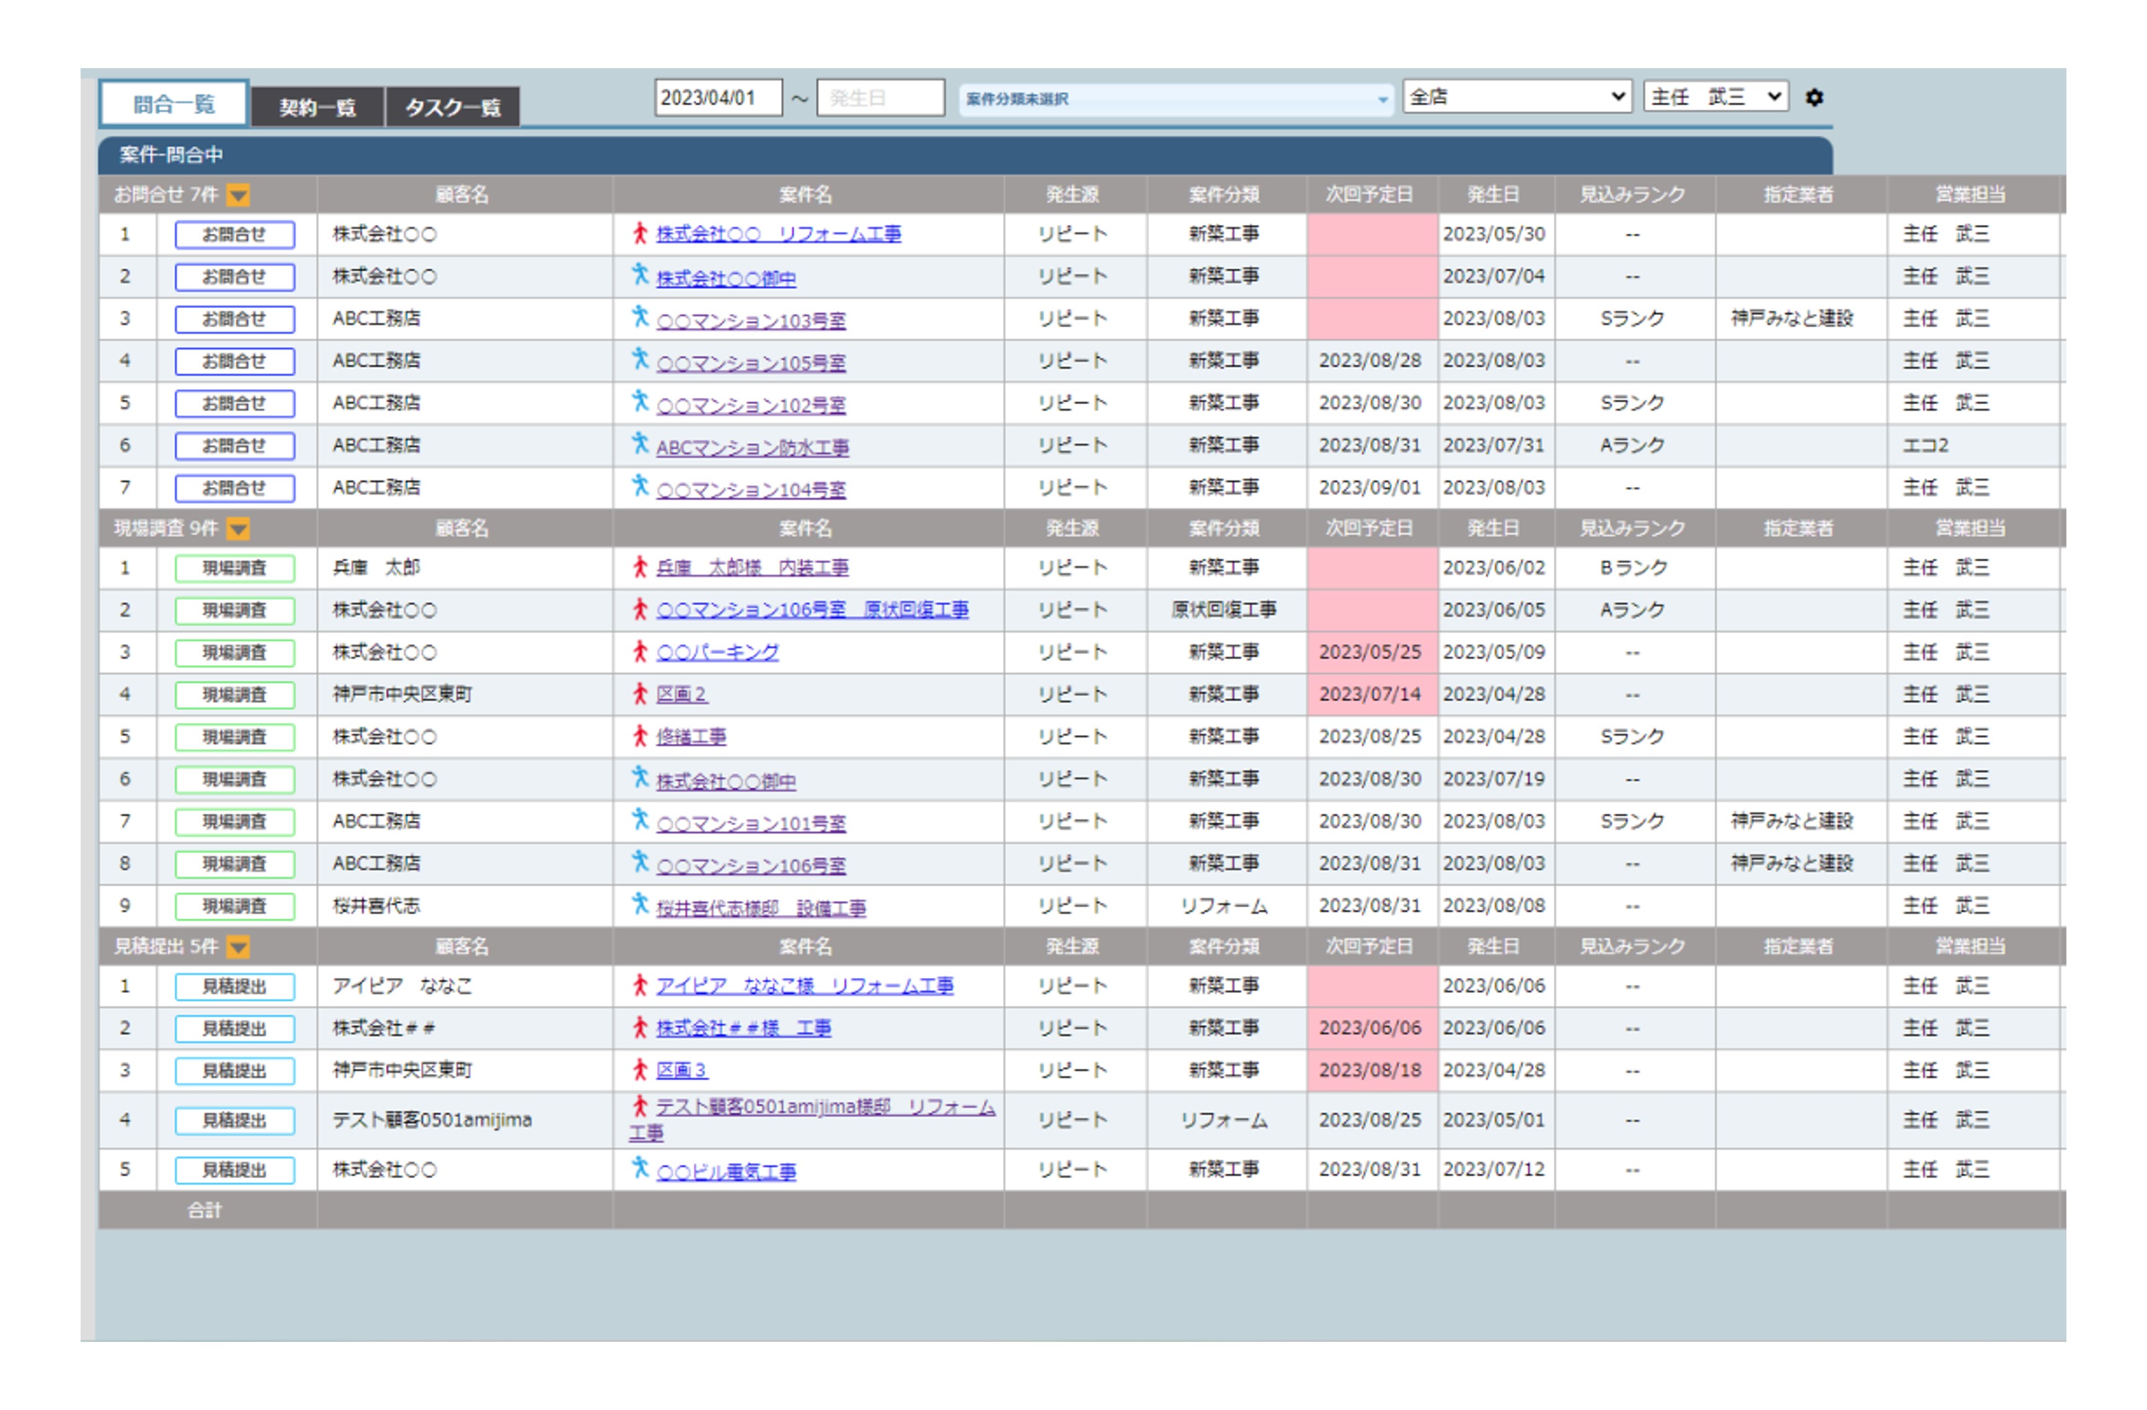
Task: Click お問合せ status button for ABCマンション防水工事
Action: pos(234,446)
